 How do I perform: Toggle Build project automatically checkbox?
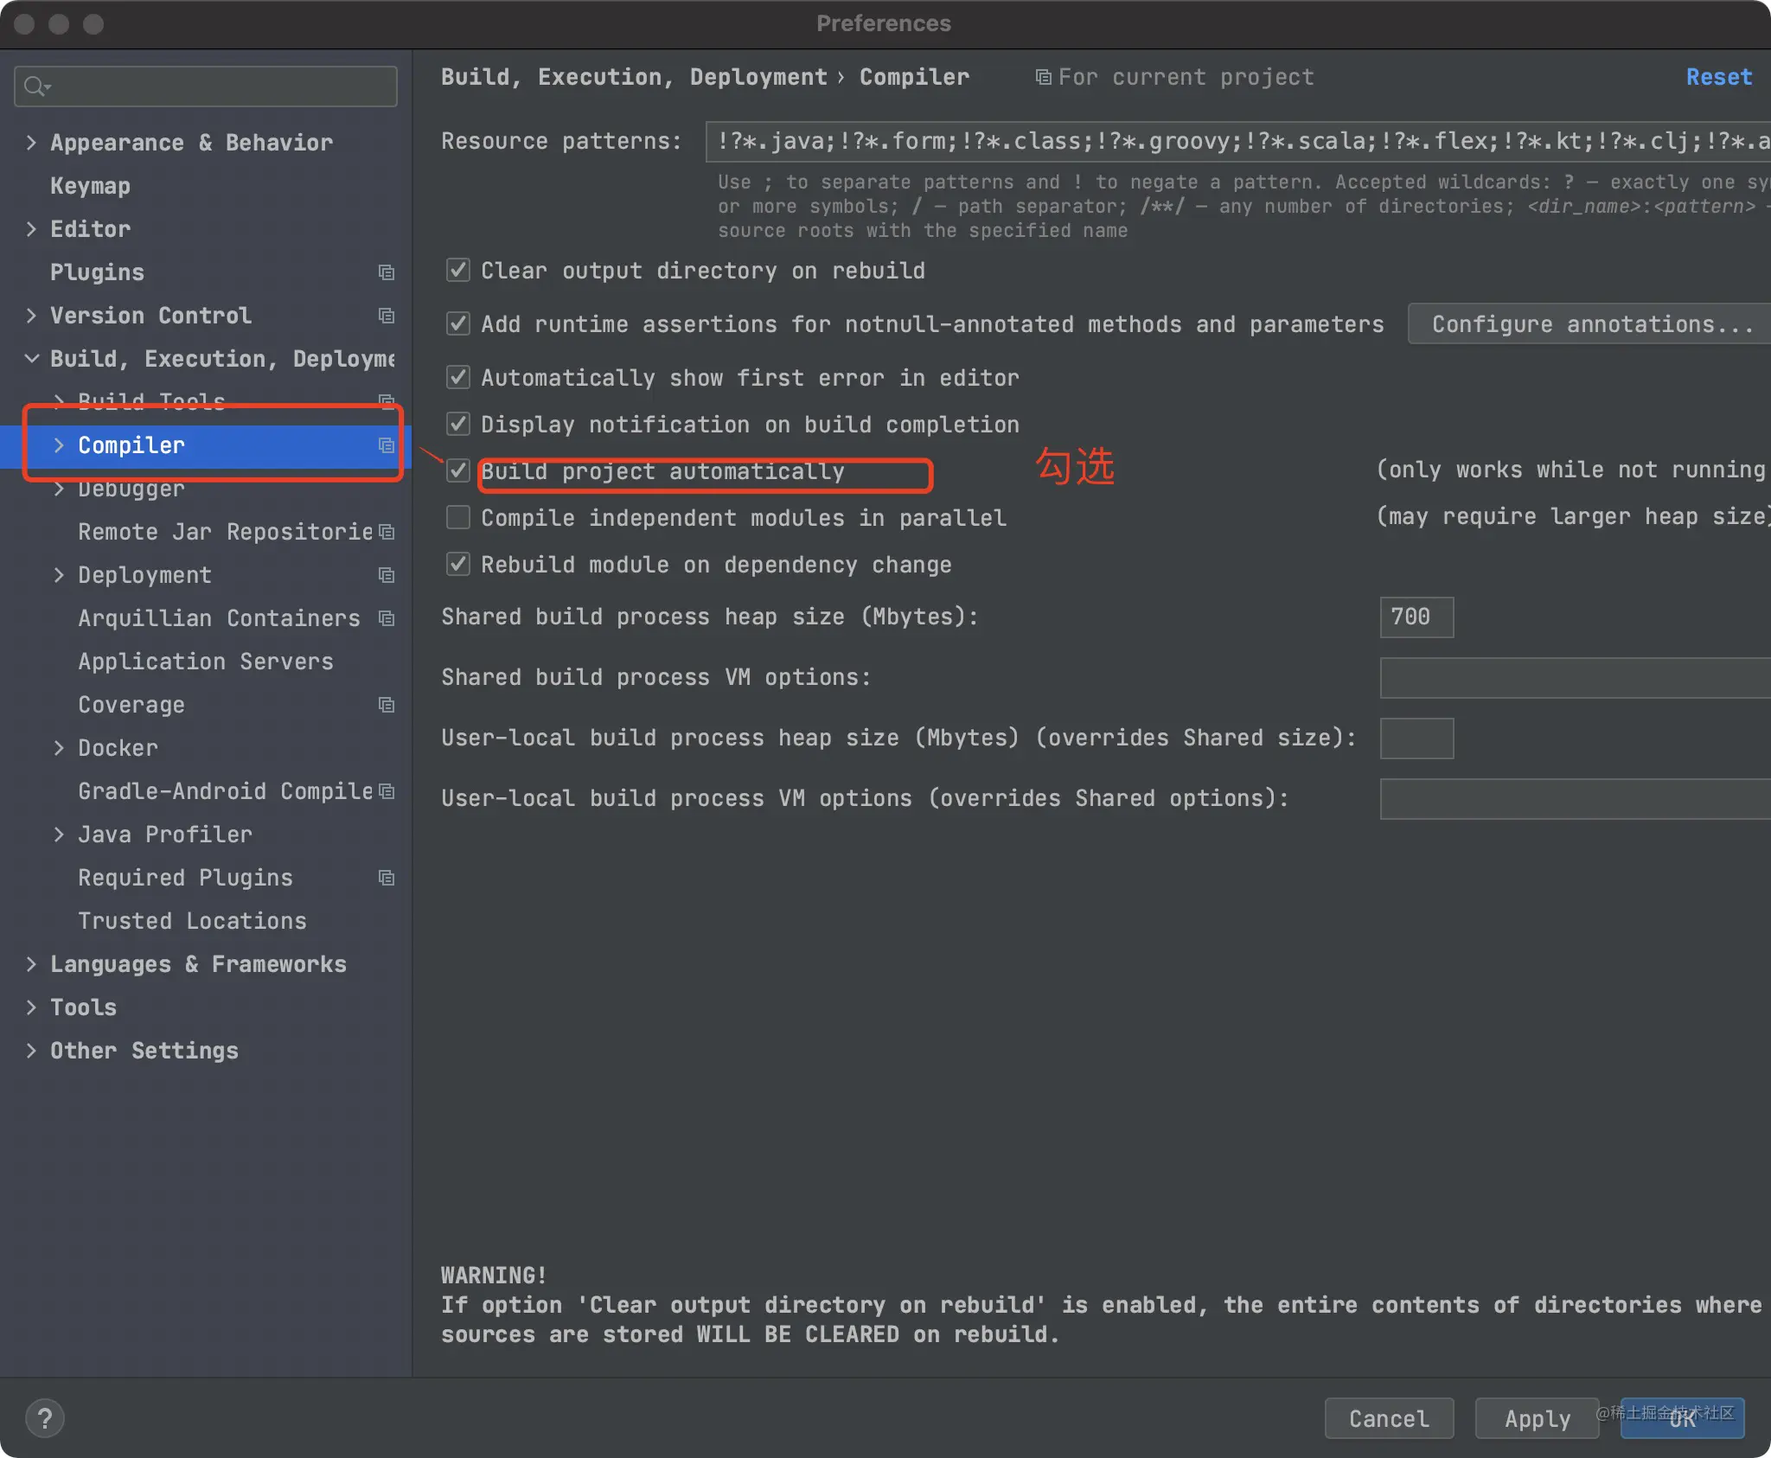pyautogui.click(x=458, y=470)
